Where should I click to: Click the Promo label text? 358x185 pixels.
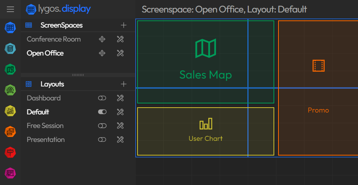pos(319,110)
